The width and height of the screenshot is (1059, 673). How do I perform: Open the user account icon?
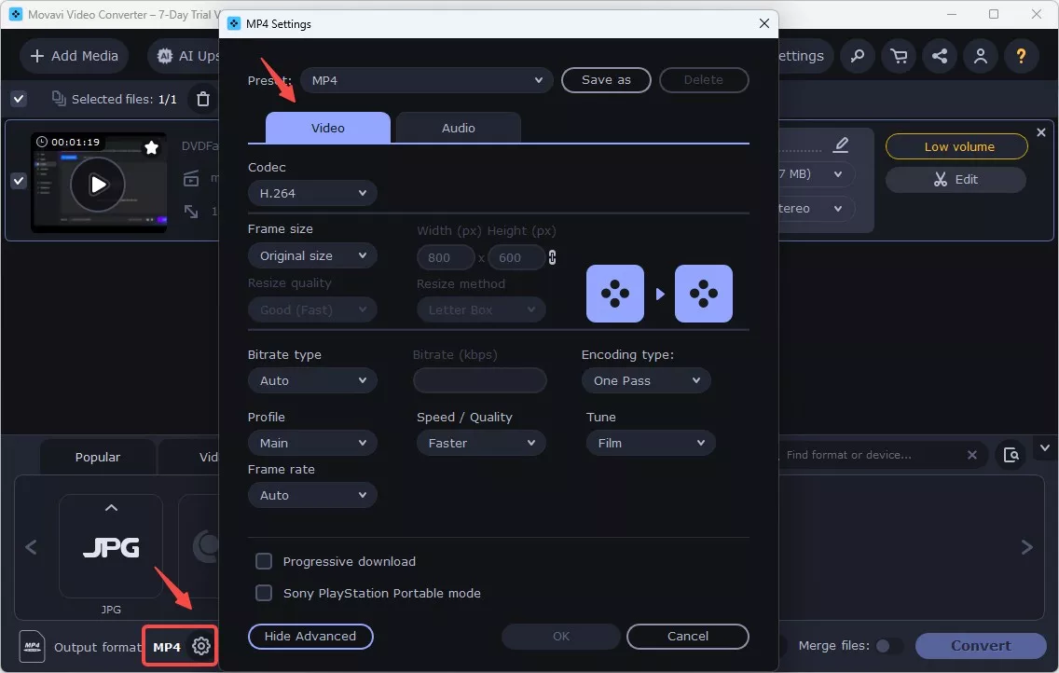(980, 56)
